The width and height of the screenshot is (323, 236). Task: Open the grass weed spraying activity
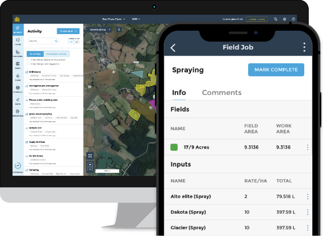(54, 117)
